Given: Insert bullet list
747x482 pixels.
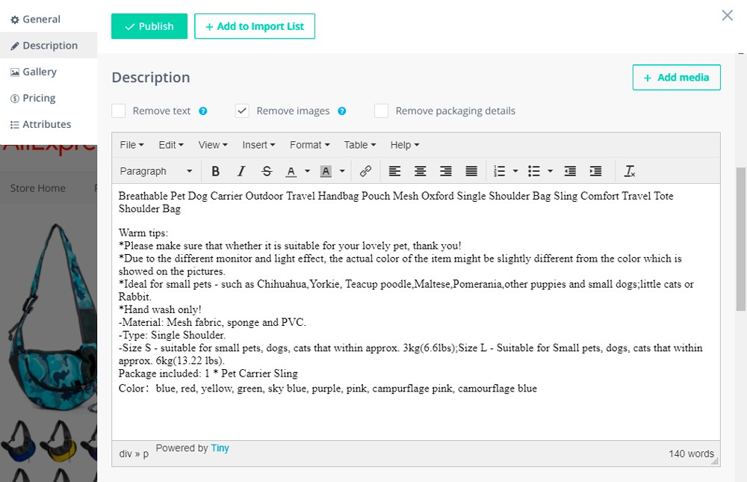Looking at the screenshot, I should (534, 171).
